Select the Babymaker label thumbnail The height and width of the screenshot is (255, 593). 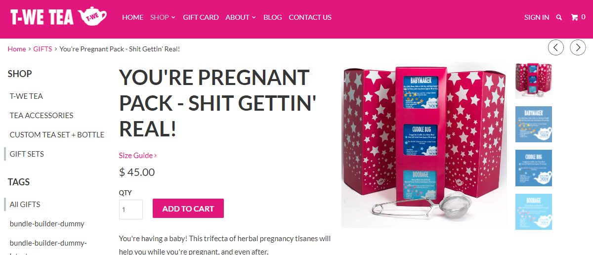[x=534, y=124]
